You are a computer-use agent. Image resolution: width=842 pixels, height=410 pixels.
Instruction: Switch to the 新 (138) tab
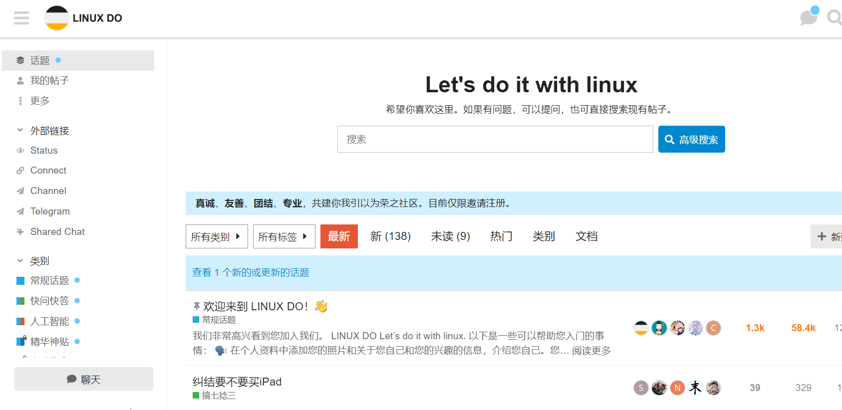pyautogui.click(x=390, y=236)
